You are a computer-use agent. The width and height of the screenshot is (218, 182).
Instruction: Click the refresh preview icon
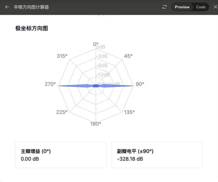coord(165,7)
